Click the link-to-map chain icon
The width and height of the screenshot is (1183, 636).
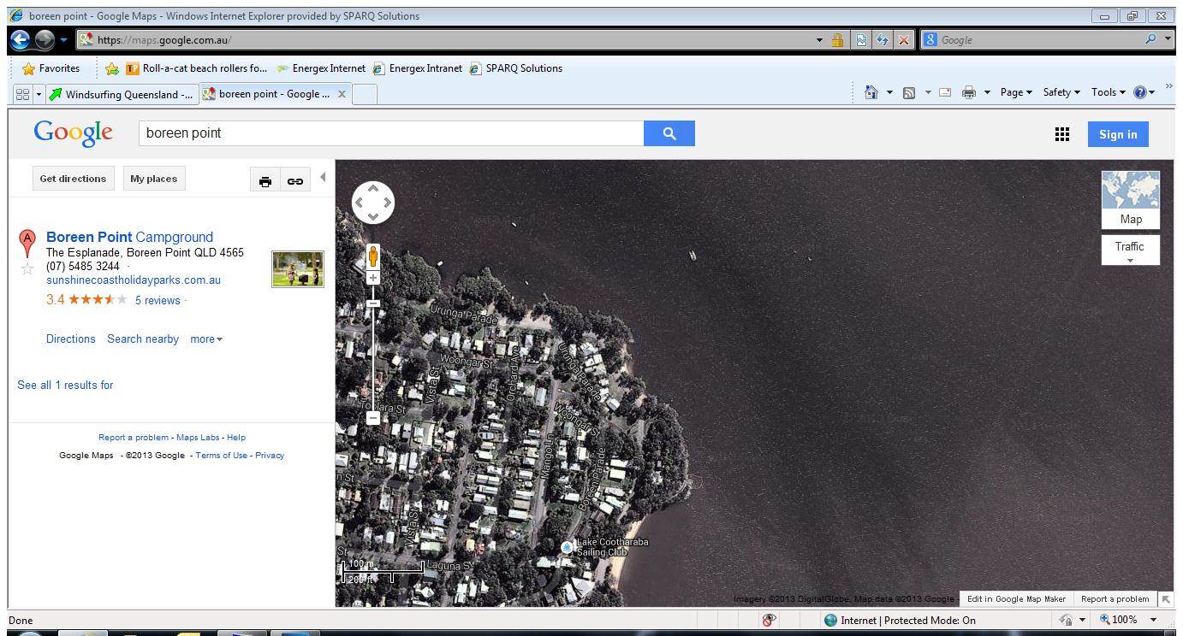[x=295, y=180]
